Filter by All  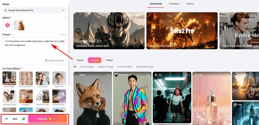coord(75,67)
